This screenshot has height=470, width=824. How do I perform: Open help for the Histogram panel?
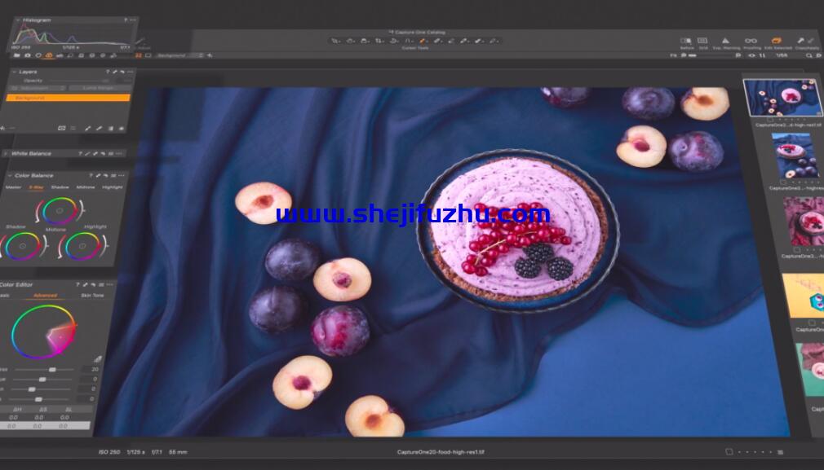[126, 20]
